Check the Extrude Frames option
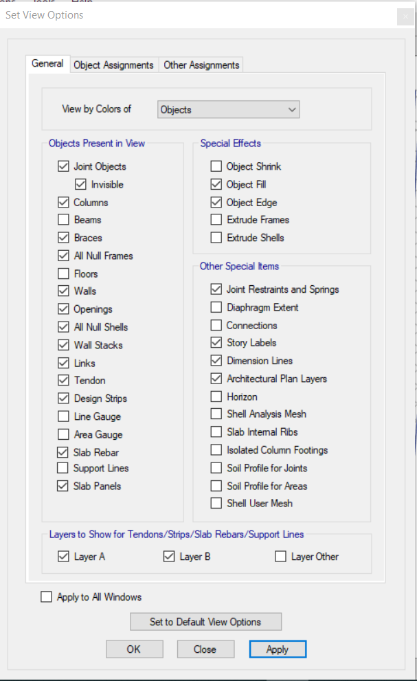The height and width of the screenshot is (681, 417). tap(216, 220)
